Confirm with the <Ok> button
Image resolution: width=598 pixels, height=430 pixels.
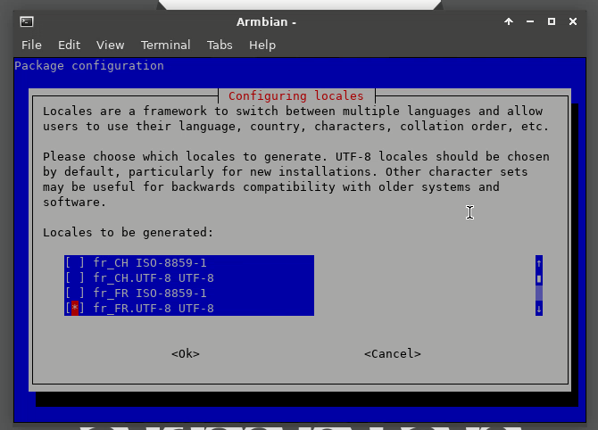pyautogui.click(x=186, y=354)
